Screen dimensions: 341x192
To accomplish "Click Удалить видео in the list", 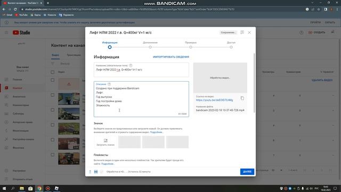I will 322,80.
